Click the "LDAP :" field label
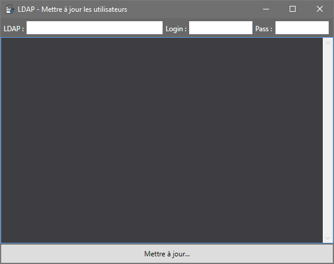Image resolution: width=334 pixels, height=264 pixels. [14, 29]
